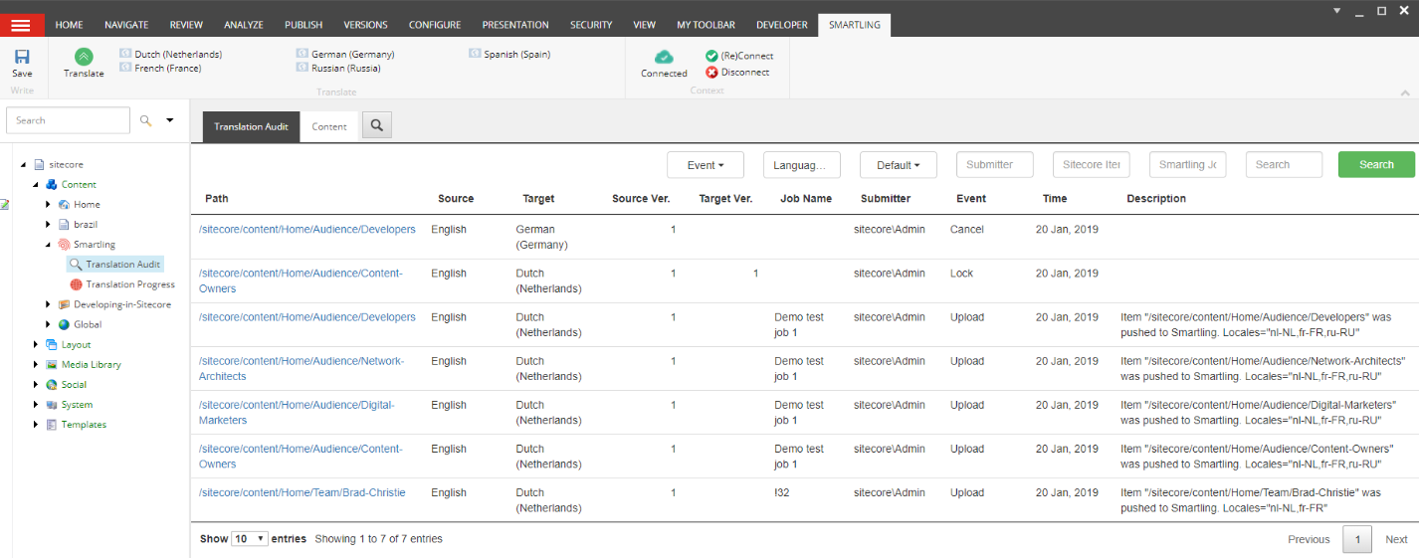Click the Media Library icon

pyautogui.click(x=52, y=364)
